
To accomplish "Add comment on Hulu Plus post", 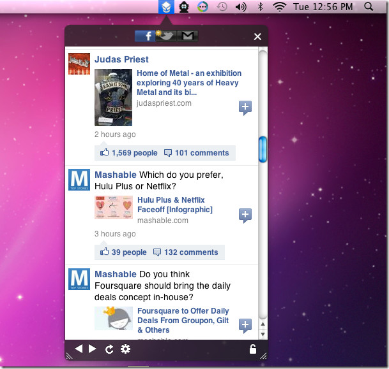I will tap(245, 215).
